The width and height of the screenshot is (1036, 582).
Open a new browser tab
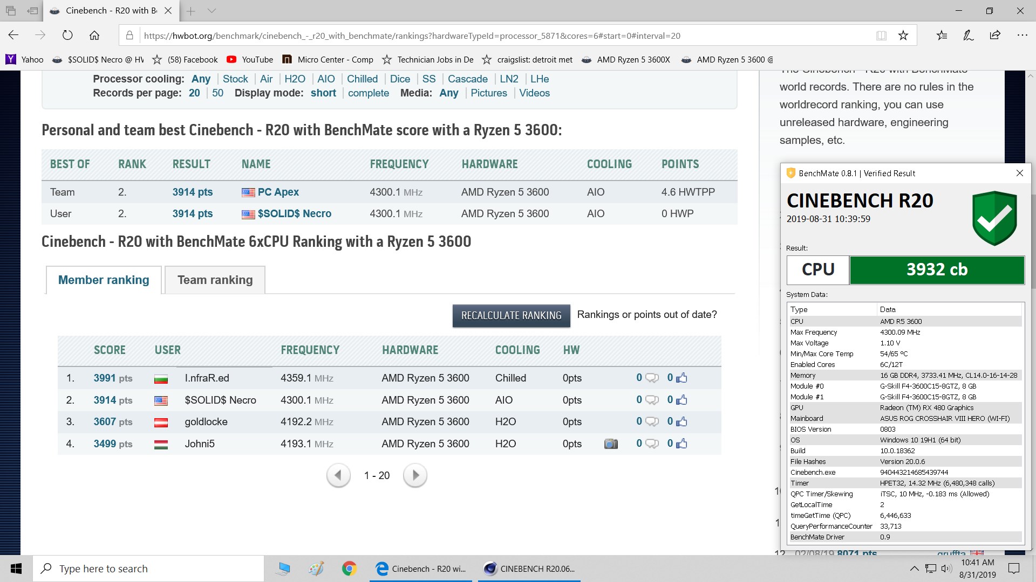click(190, 11)
